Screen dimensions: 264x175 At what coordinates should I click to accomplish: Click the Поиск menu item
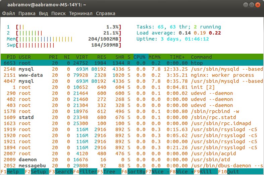point(58,13)
